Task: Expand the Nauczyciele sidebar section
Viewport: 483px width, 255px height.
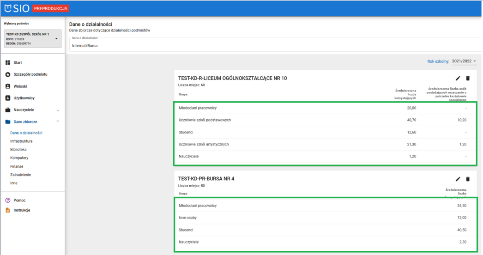Action: point(58,110)
